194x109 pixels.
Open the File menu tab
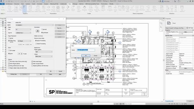[x=2, y=4]
